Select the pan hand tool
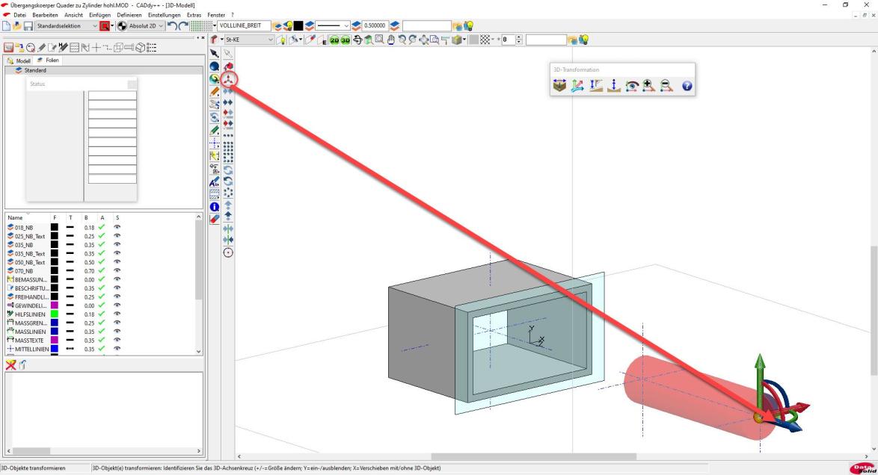Screen dimensions: 878x475 tap(392, 40)
